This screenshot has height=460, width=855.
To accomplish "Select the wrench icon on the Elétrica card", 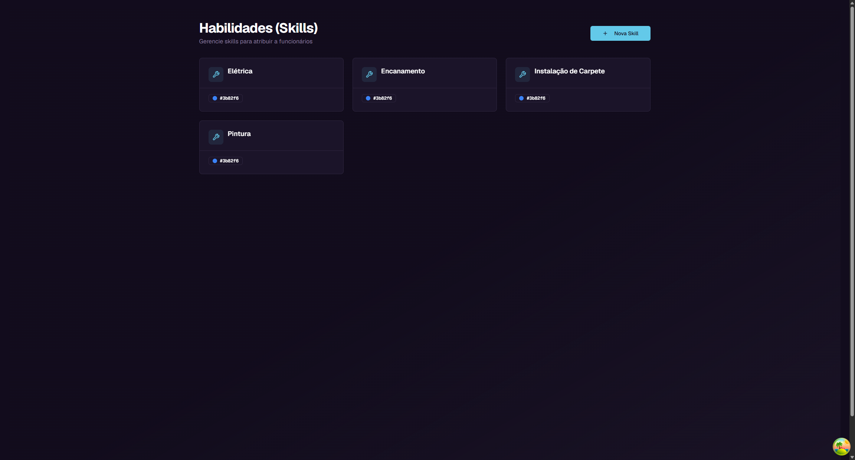I will [216, 74].
